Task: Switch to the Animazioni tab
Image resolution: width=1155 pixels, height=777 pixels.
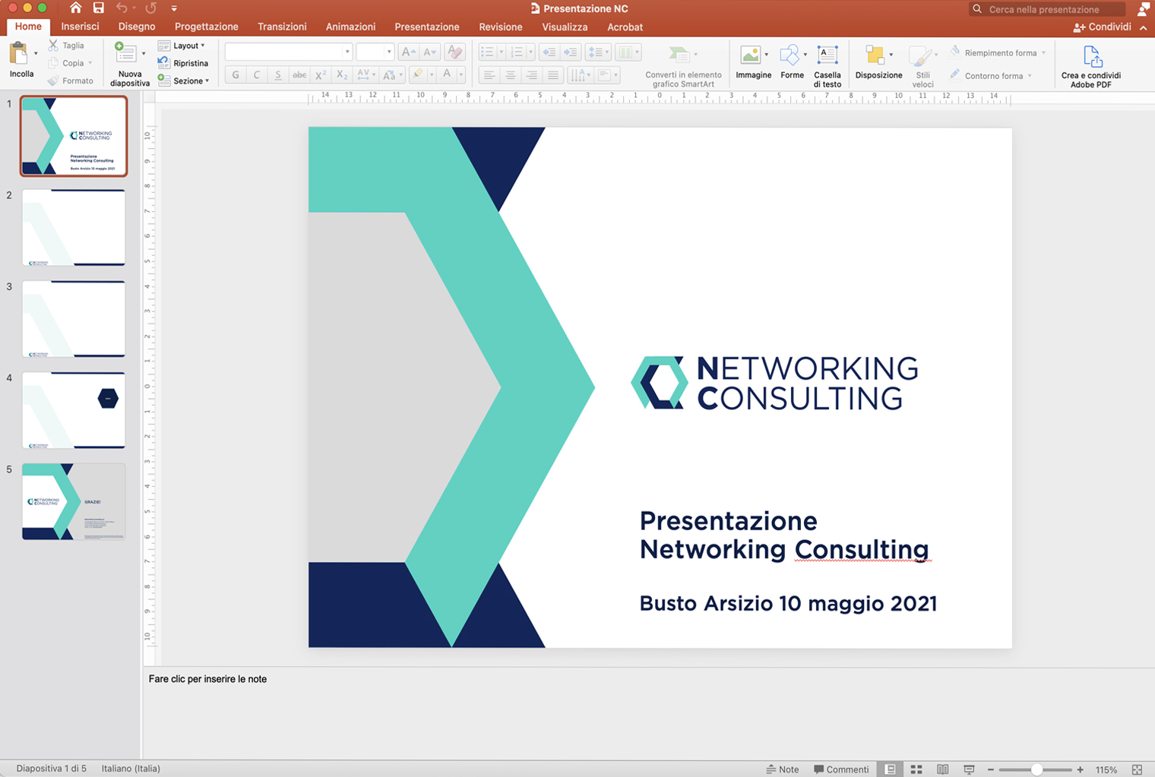Action: point(350,27)
